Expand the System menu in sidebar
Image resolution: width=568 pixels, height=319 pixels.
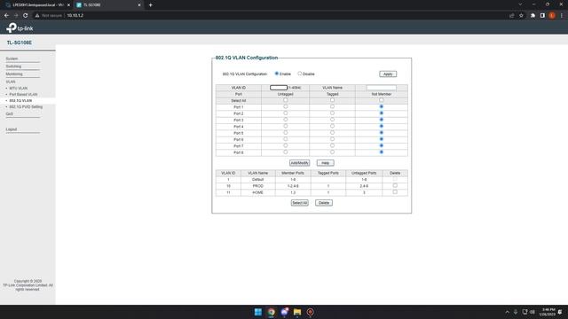pyautogui.click(x=12, y=58)
